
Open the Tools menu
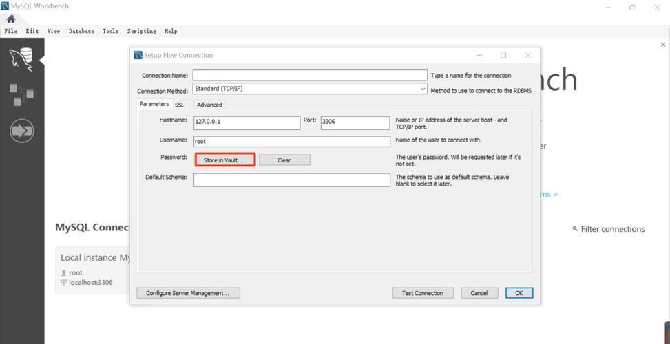[111, 31]
